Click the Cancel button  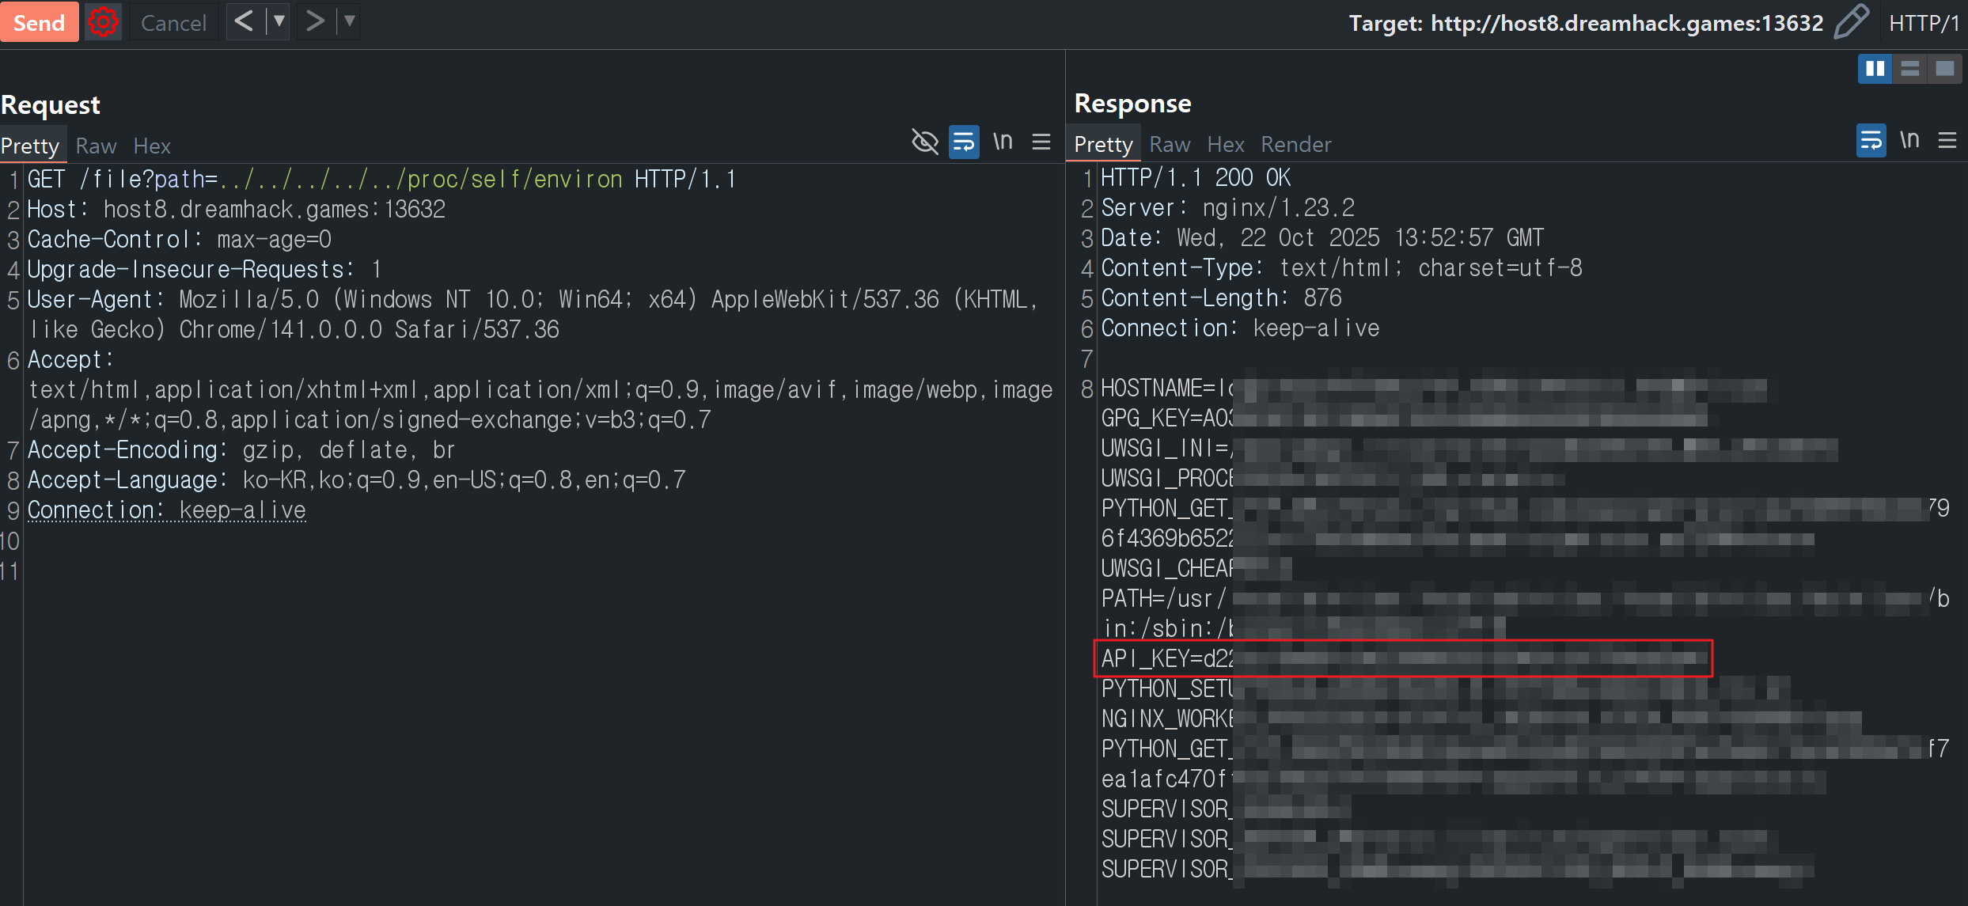(x=173, y=23)
